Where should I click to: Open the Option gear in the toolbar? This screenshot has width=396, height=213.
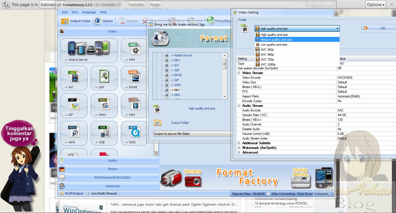[x=103, y=21]
